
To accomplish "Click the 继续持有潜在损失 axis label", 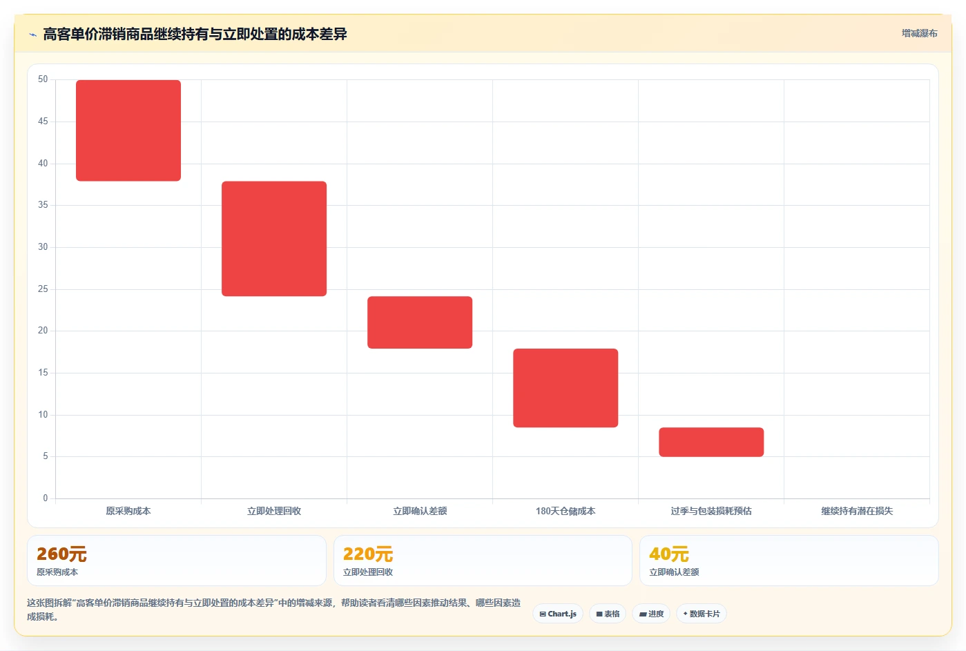I will point(857,511).
